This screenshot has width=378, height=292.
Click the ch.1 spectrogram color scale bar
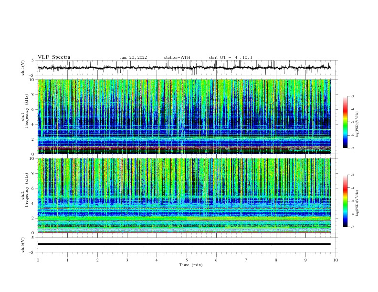345,122
